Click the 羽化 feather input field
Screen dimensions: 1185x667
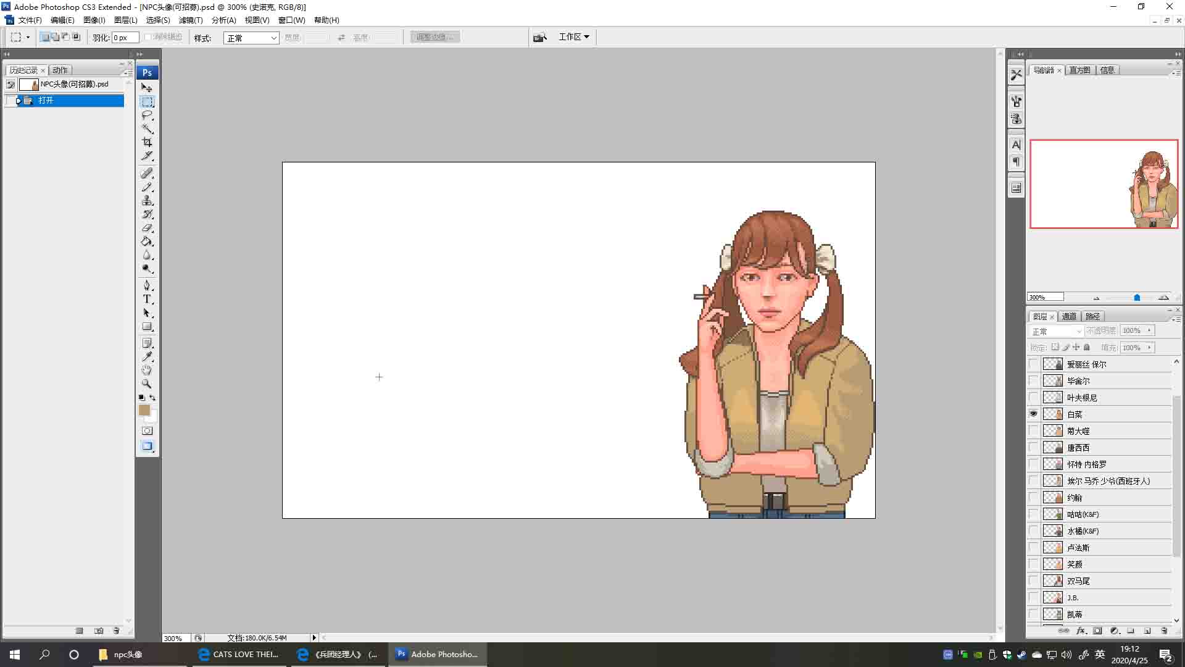(x=125, y=38)
